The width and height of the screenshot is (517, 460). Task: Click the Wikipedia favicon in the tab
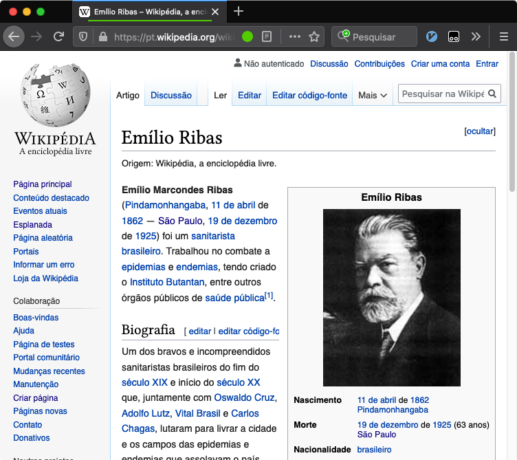[85, 12]
